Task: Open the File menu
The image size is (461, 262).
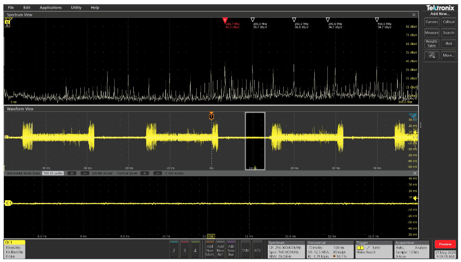Action: click(x=11, y=7)
